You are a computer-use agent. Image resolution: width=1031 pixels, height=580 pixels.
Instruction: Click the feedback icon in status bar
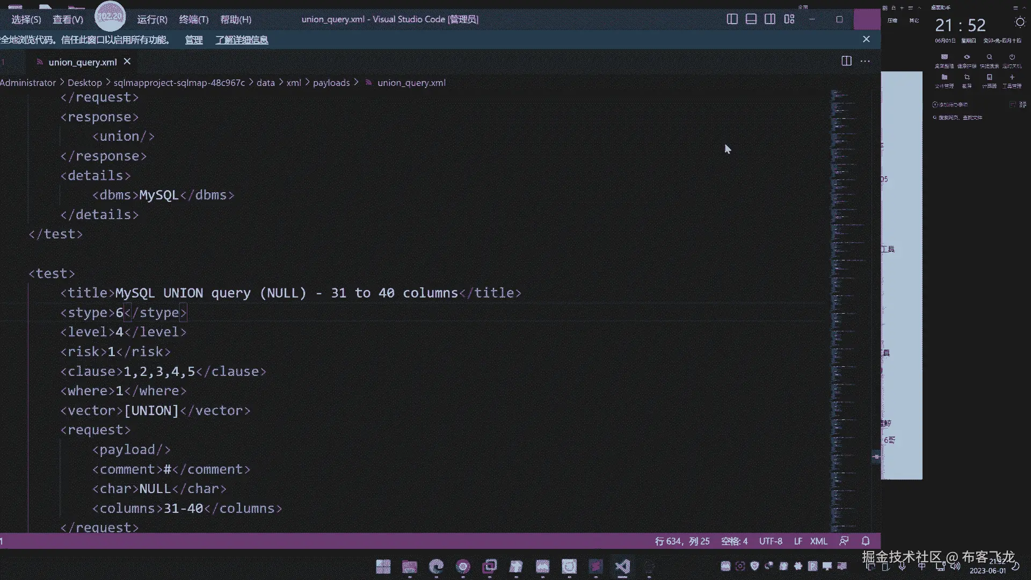(x=844, y=541)
